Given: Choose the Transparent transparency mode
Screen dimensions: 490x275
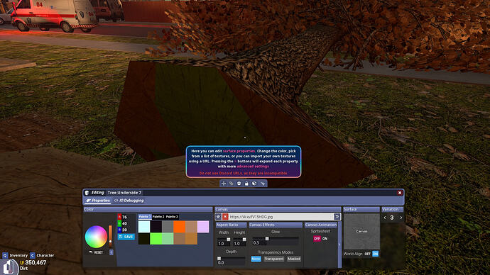Looking at the screenshot, I should (x=273, y=259).
